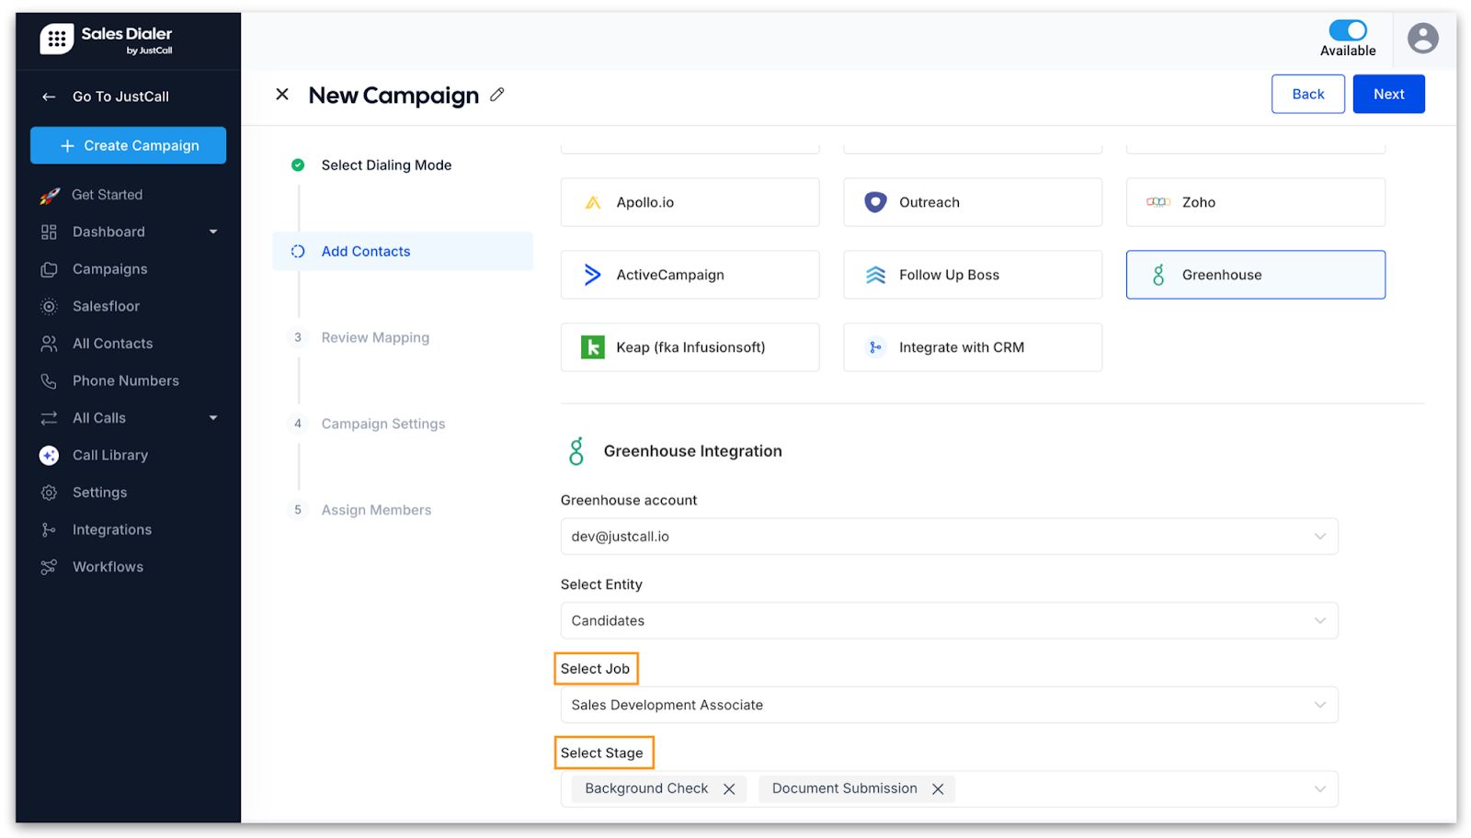Expand the Dashboard submenu arrow
1471x838 pixels.
click(213, 232)
